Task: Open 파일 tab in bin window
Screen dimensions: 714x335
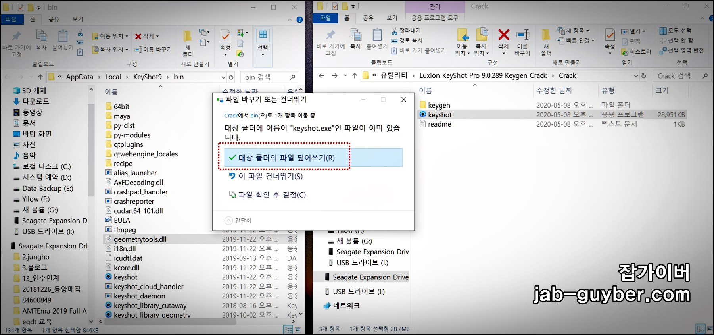Action: point(11,19)
